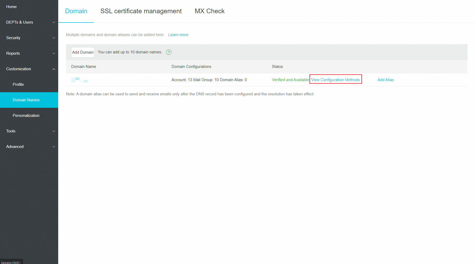Click View Configuration Methods link

pos(335,80)
